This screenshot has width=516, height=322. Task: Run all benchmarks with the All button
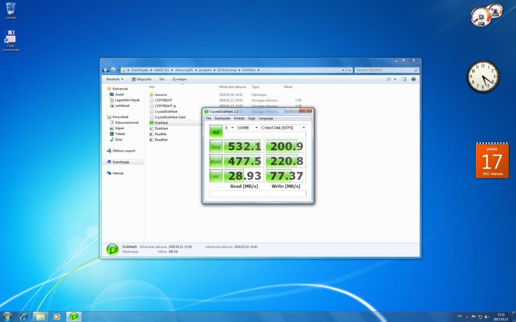pos(216,131)
